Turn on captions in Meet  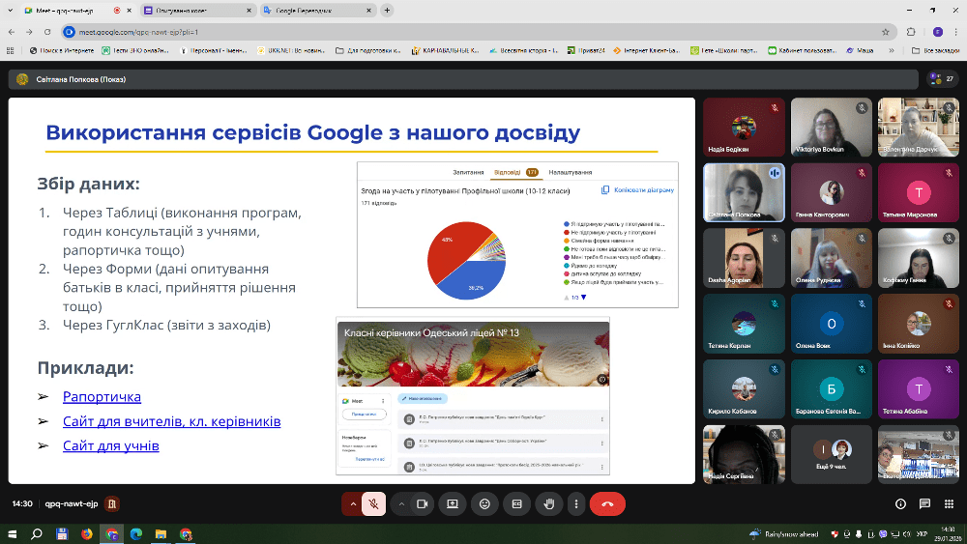(x=516, y=503)
